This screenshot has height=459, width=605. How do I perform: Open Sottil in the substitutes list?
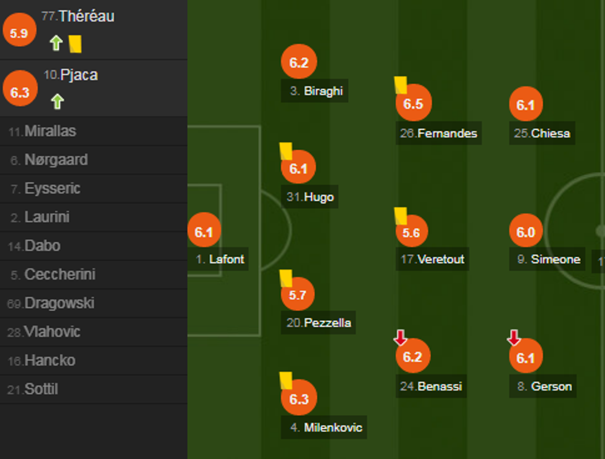(x=41, y=389)
